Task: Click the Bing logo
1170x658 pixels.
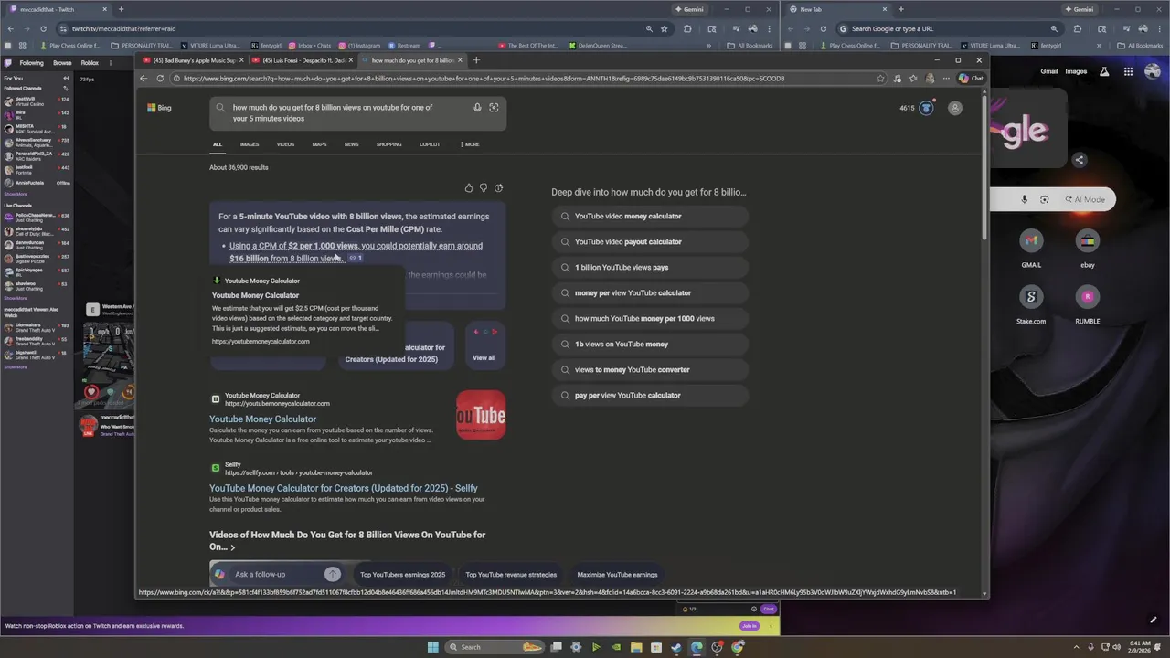Action: point(159,108)
